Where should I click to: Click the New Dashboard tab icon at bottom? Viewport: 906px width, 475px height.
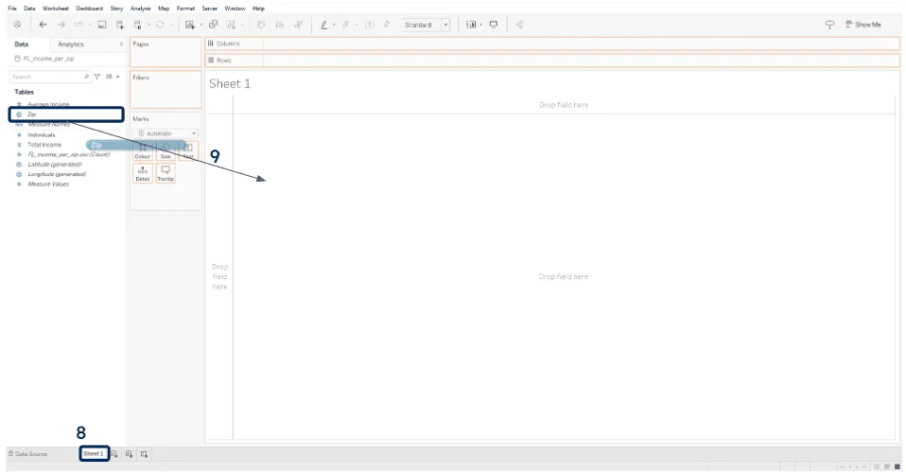pyautogui.click(x=129, y=454)
